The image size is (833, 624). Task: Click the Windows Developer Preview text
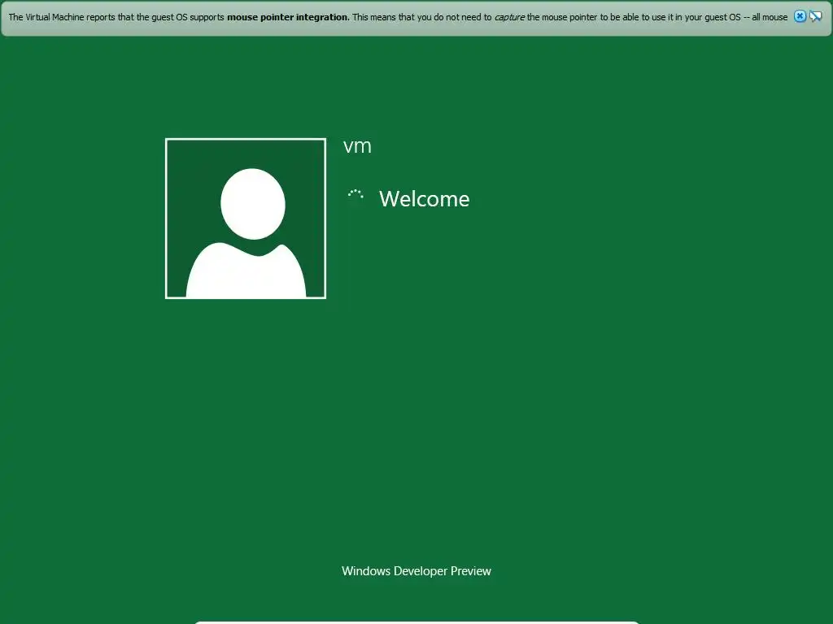tap(416, 571)
